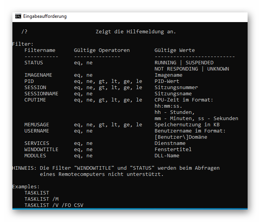This screenshot has width=260, height=222.
Task: Click the IMAGENAME filter name
Action: click(x=38, y=75)
